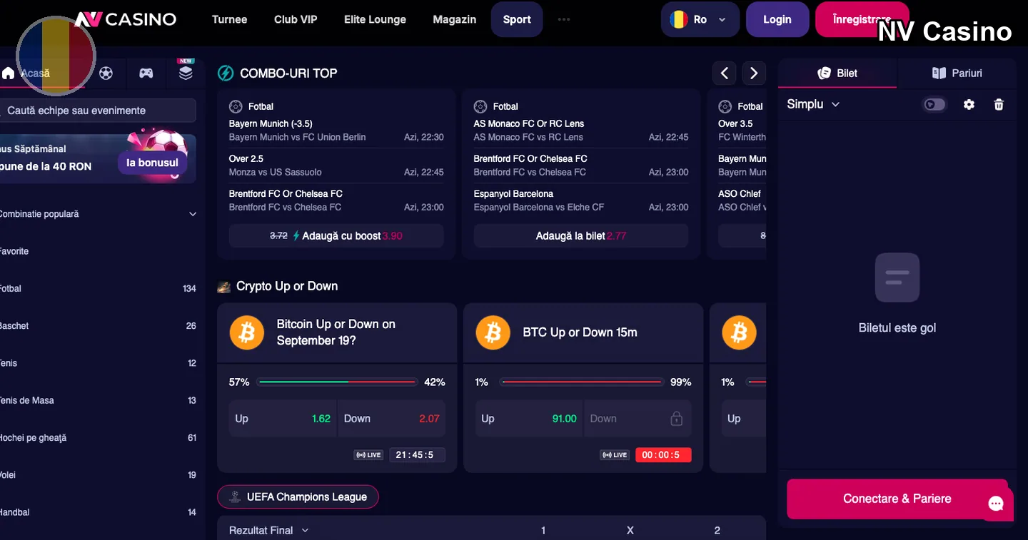This screenshot has width=1028, height=540.
Task: Open Fotbal category with 134 events
Action: [x=98, y=288]
